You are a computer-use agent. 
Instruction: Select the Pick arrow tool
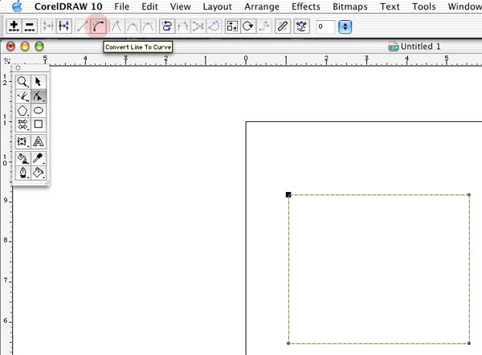point(39,82)
